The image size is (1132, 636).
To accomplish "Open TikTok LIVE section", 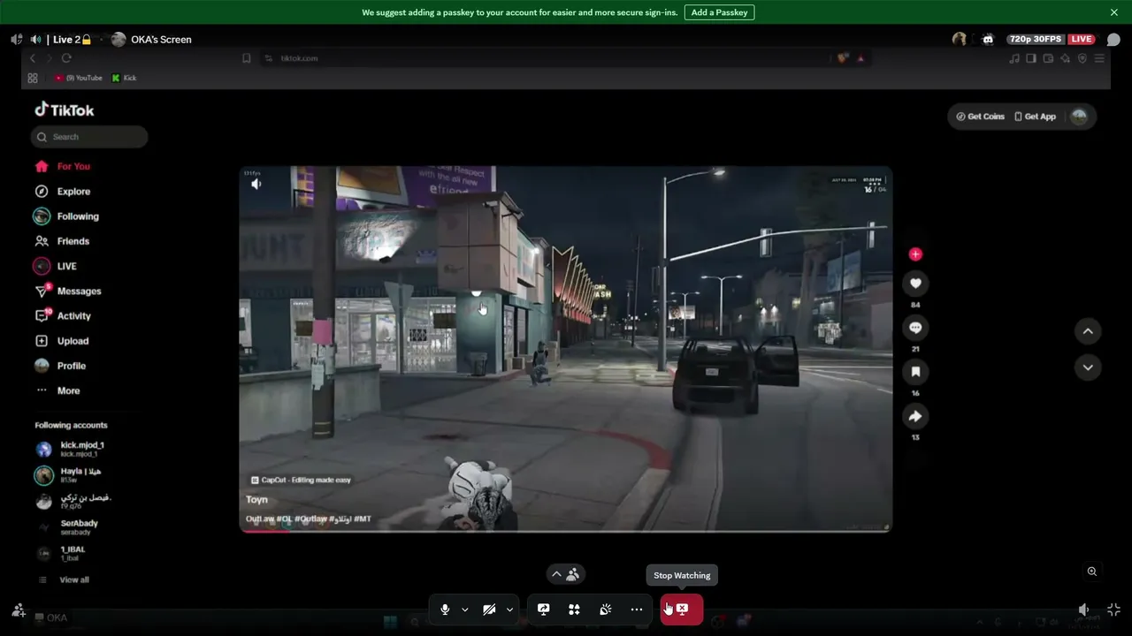I will click(x=55, y=266).
